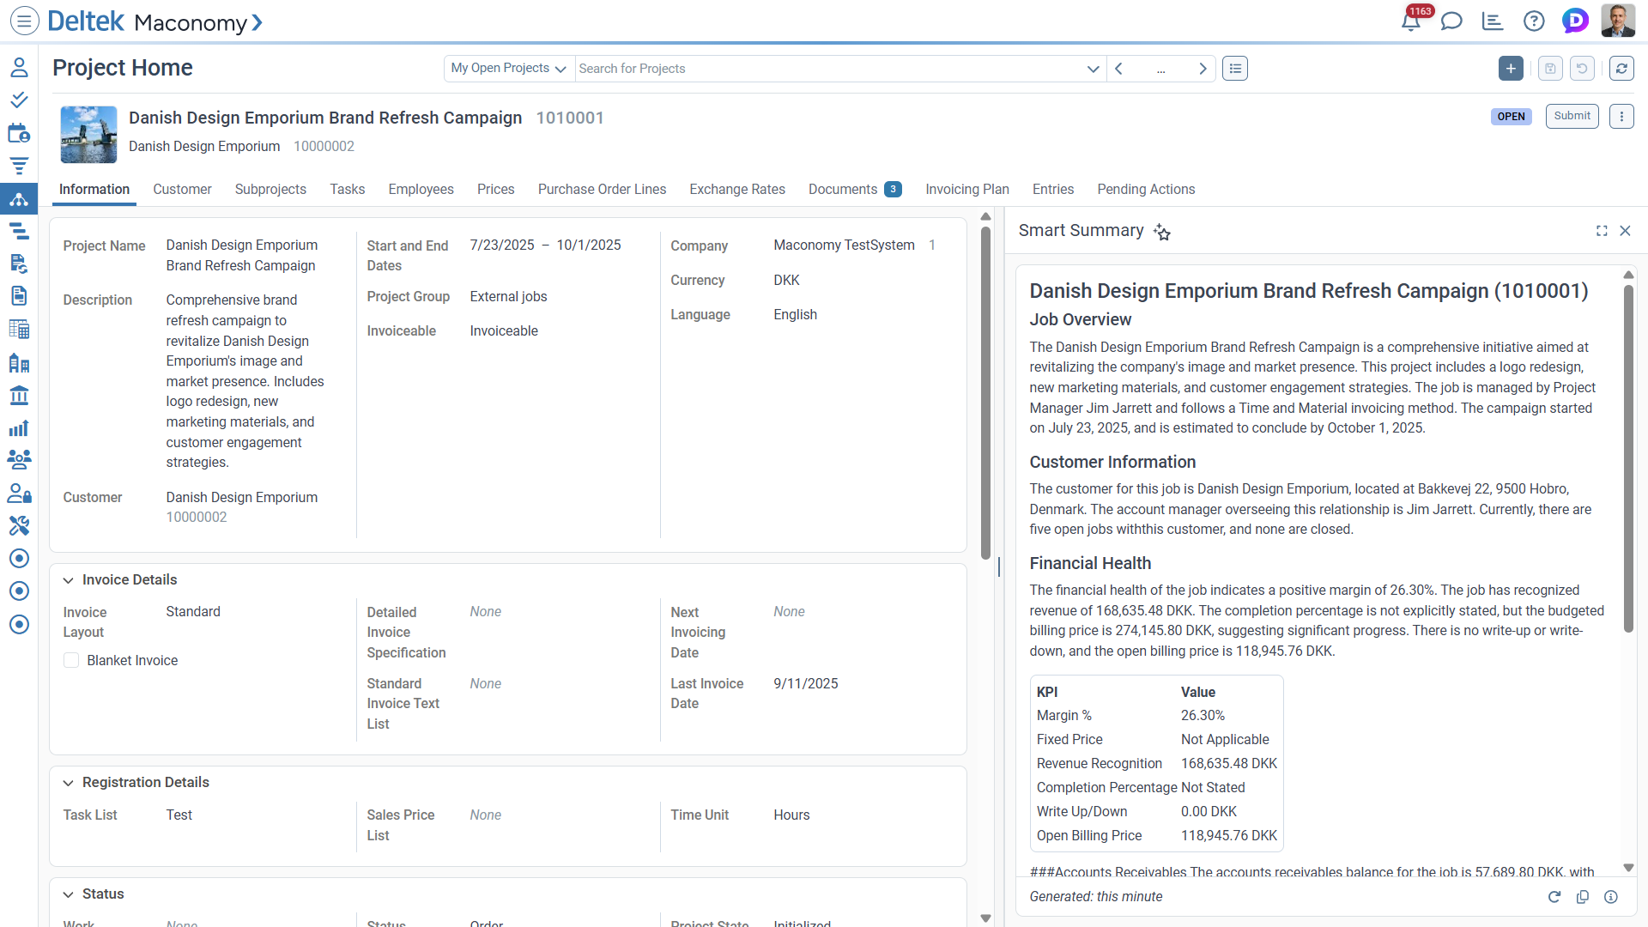Open the buildings sidebar icon
The image size is (1648, 927).
19,363
